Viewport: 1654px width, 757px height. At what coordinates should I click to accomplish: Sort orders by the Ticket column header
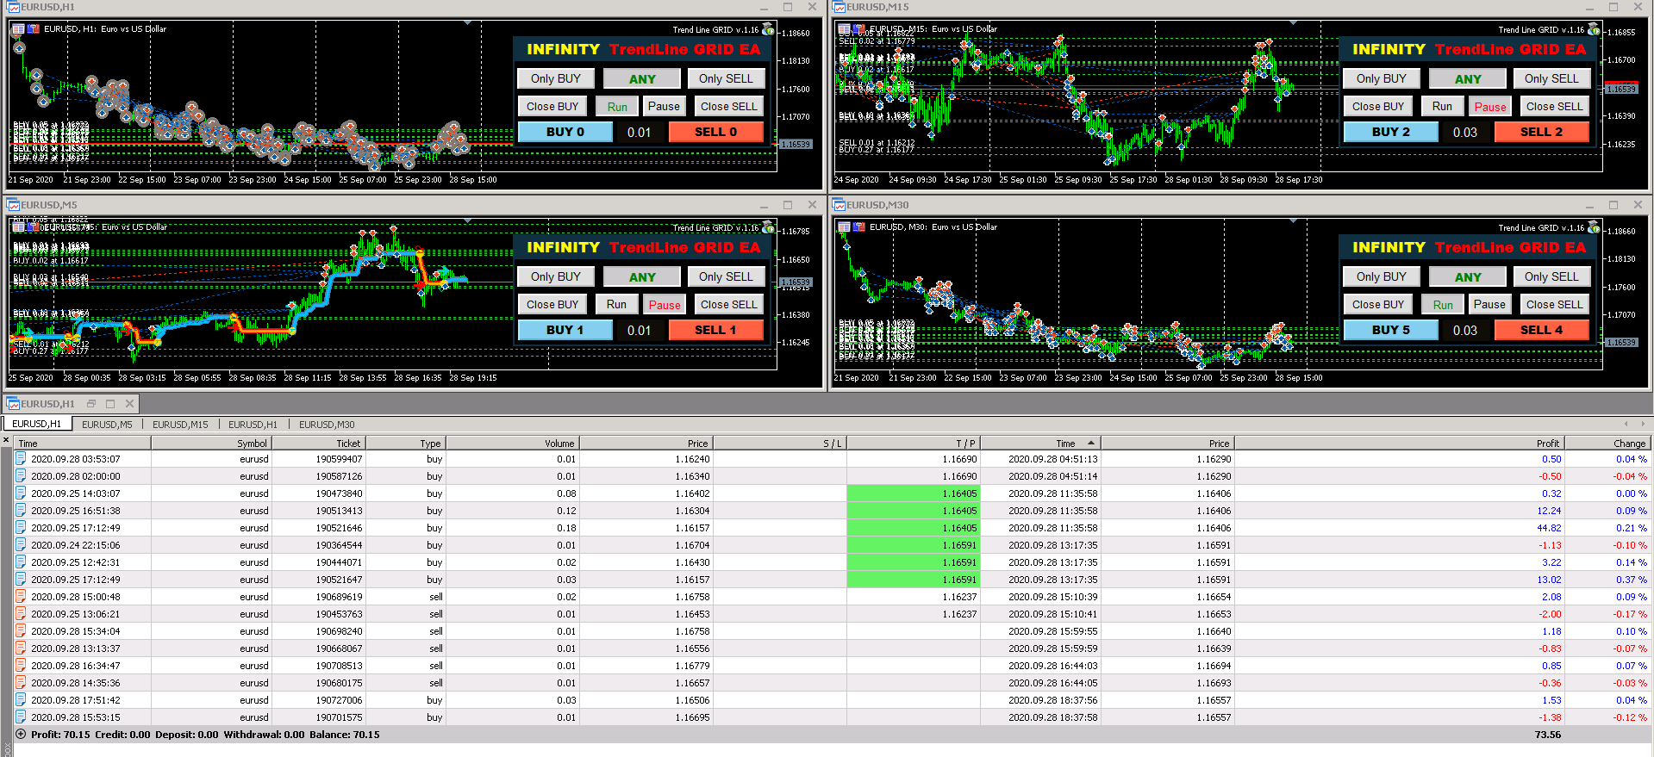point(318,444)
